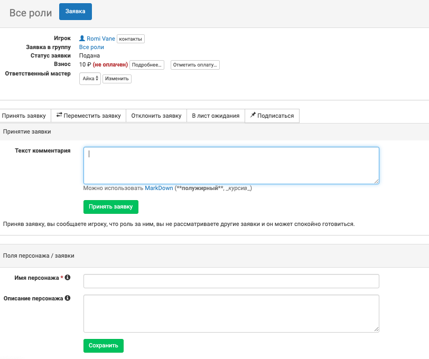Open the Айка responsible master dropdown
The height and width of the screenshot is (359, 429).
[90, 79]
